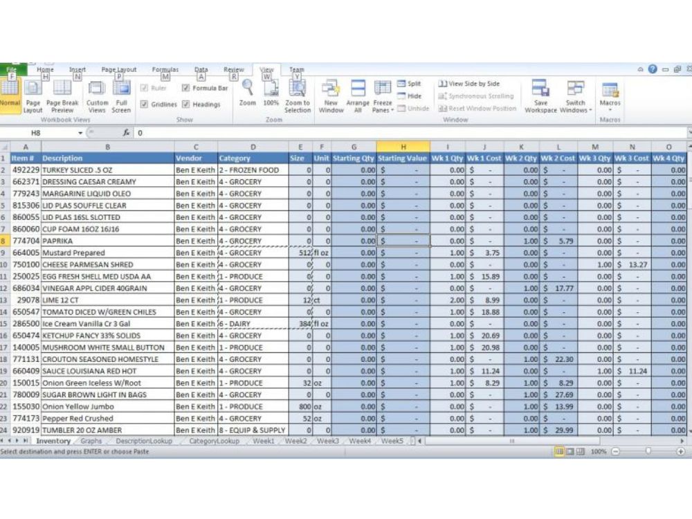The height and width of the screenshot is (519, 692).
Task: Switch to CategoryLookup sheet
Action: click(x=214, y=441)
